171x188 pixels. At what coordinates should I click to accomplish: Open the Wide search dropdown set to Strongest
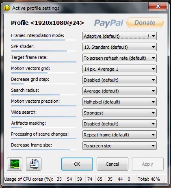119,113
